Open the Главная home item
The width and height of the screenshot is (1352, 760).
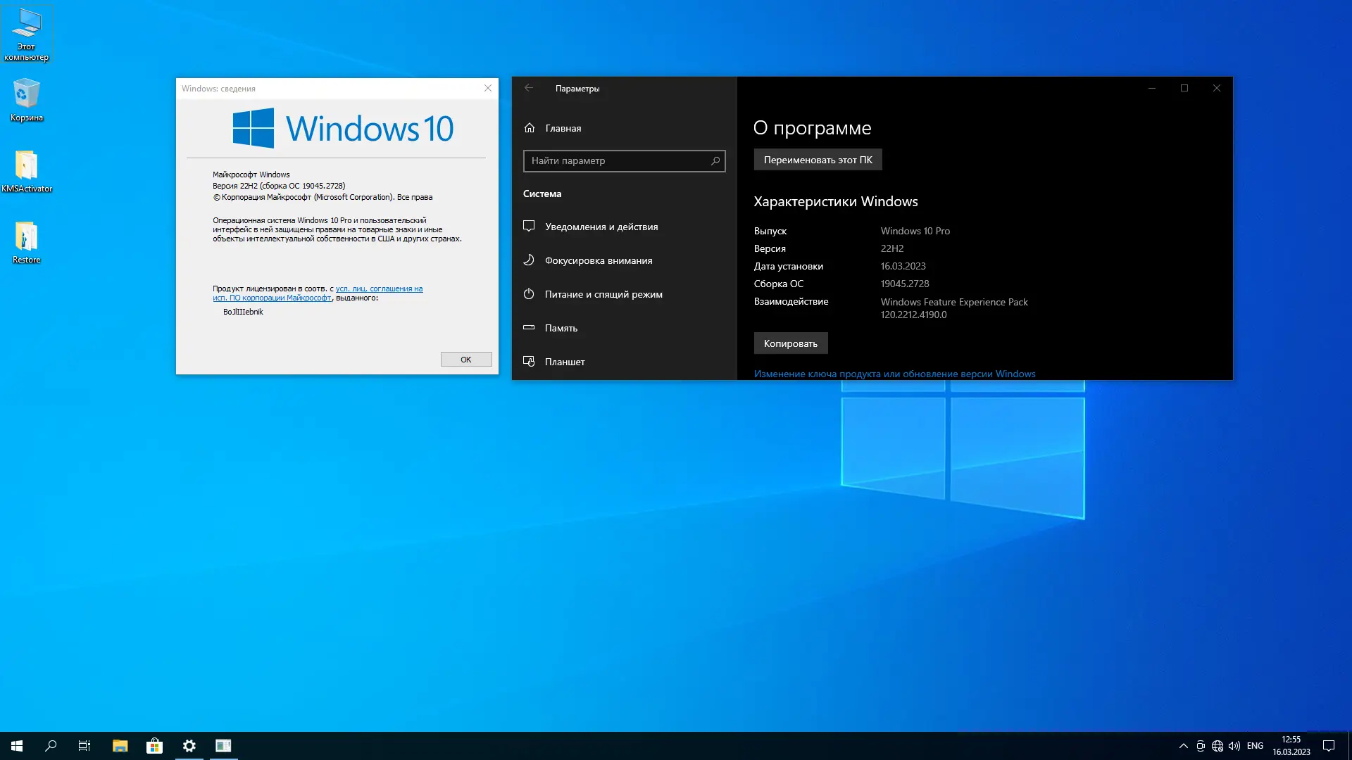pyautogui.click(x=563, y=128)
